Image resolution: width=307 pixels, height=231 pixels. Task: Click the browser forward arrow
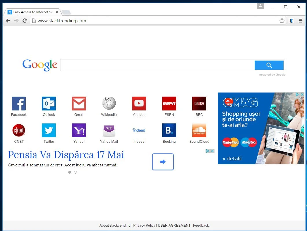click(16, 21)
